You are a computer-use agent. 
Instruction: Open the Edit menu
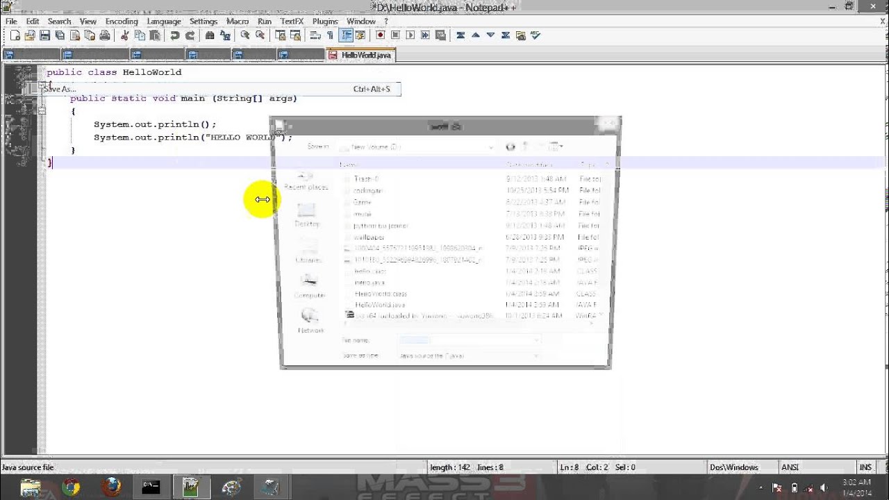[x=33, y=22]
